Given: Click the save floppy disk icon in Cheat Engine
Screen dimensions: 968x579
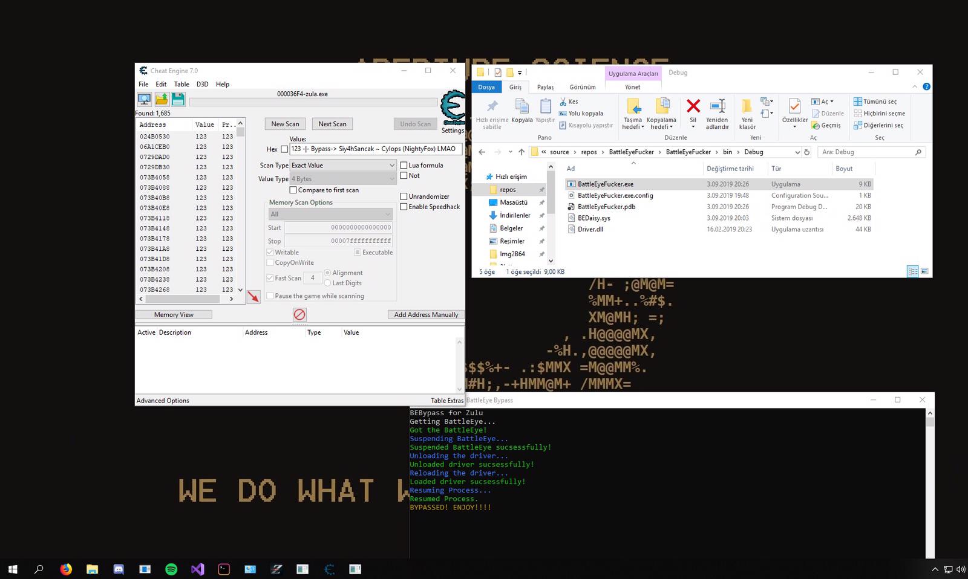Looking at the screenshot, I should [x=178, y=99].
